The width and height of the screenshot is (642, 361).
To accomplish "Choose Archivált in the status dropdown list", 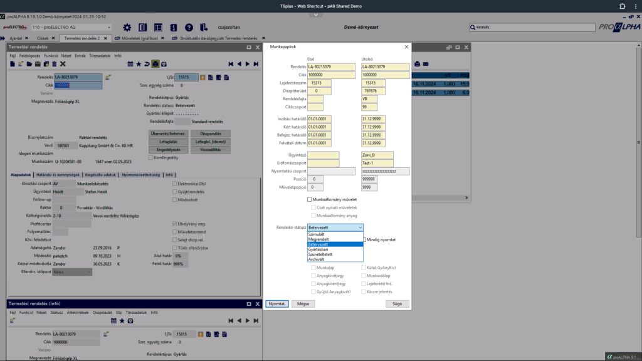I will [x=315, y=259].
